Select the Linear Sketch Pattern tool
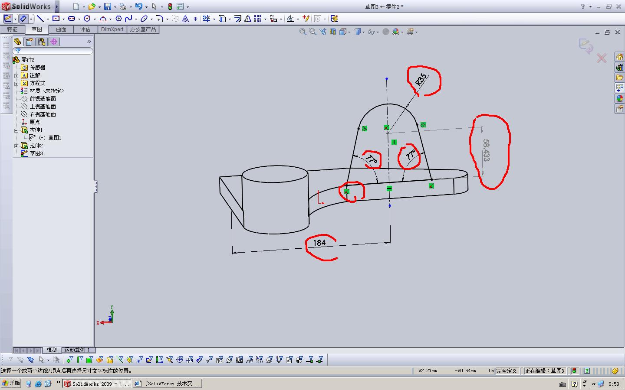 (258, 19)
